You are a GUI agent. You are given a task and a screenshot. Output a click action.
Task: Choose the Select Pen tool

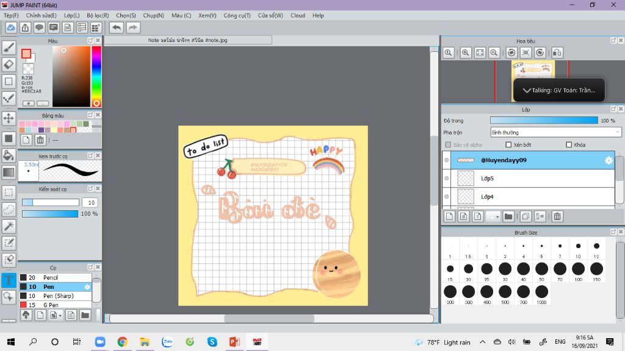[x=9, y=243]
